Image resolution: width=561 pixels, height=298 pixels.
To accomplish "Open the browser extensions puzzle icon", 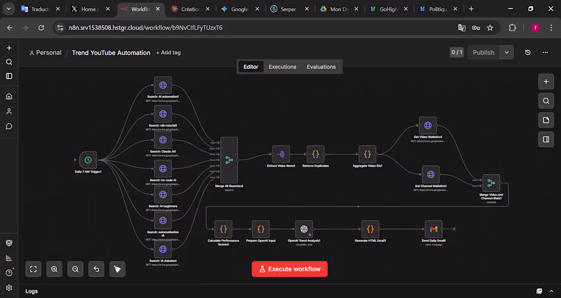I will click(513, 28).
